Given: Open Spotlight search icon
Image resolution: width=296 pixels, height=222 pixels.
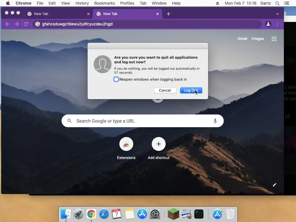Looking at the screenshot, I should click(277, 3).
